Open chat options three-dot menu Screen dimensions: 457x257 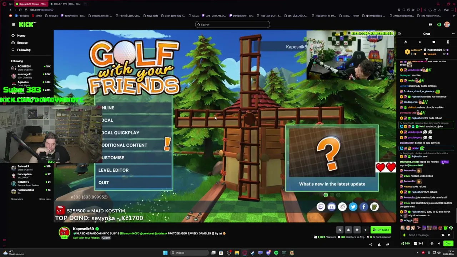[453, 34]
